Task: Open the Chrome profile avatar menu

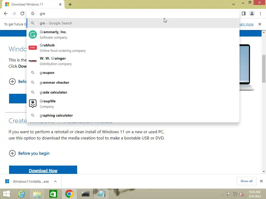Action: (252, 13)
